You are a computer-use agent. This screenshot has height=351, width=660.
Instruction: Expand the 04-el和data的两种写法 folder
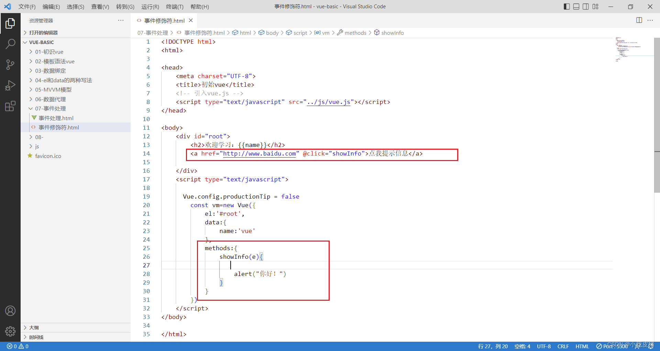pyautogui.click(x=76, y=80)
